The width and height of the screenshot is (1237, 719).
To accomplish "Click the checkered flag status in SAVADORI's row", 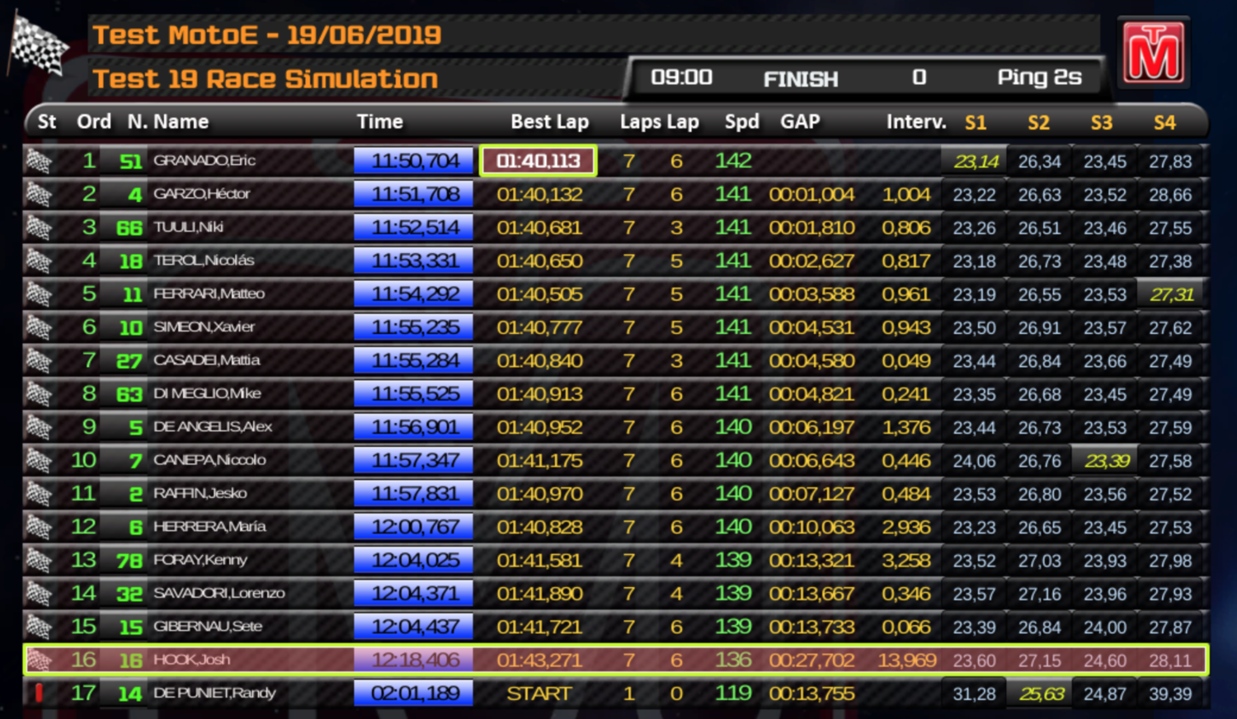I will pyautogui.click(x=39, y=593).
